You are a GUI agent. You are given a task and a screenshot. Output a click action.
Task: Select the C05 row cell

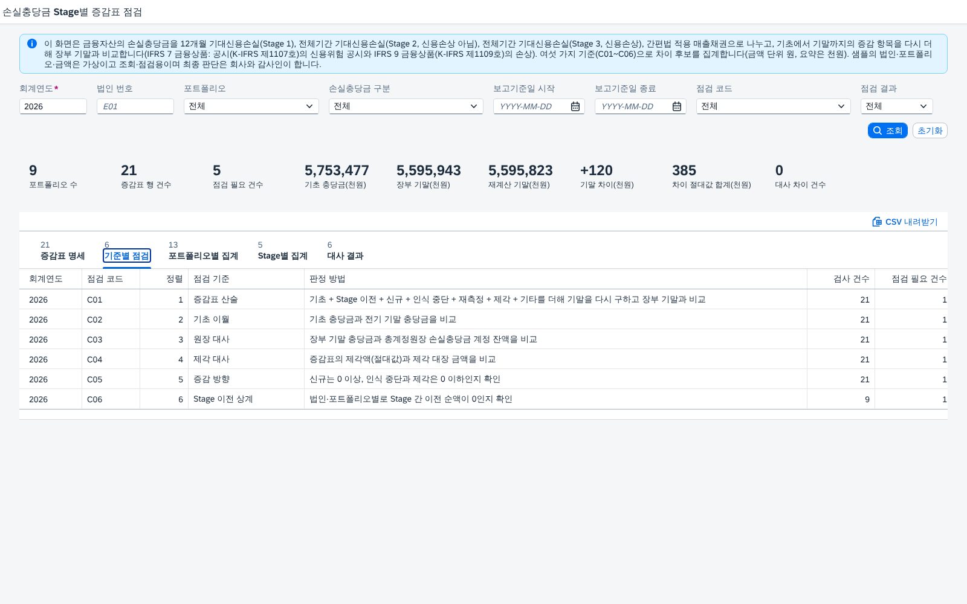point(111,379)
